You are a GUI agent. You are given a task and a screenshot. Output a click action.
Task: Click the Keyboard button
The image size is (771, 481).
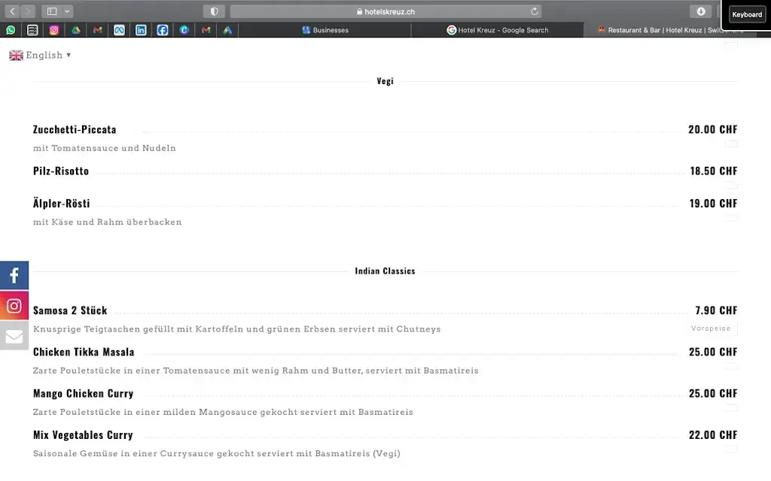[746, 14]
